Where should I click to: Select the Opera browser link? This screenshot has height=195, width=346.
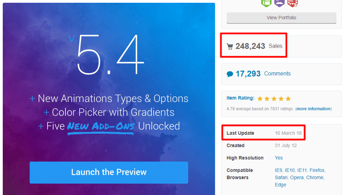point(297,177)
